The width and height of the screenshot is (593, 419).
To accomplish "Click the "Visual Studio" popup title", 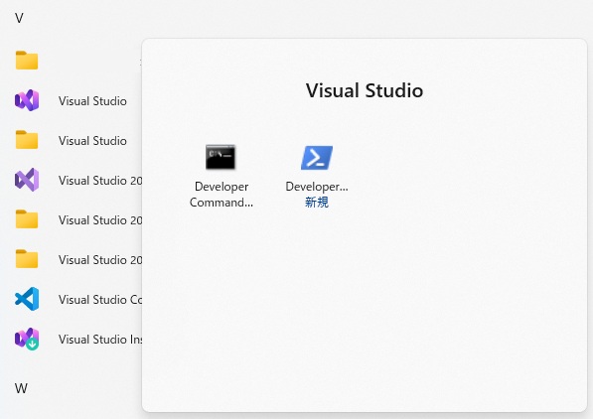I will pyautogui.click(x=365, y=90).
